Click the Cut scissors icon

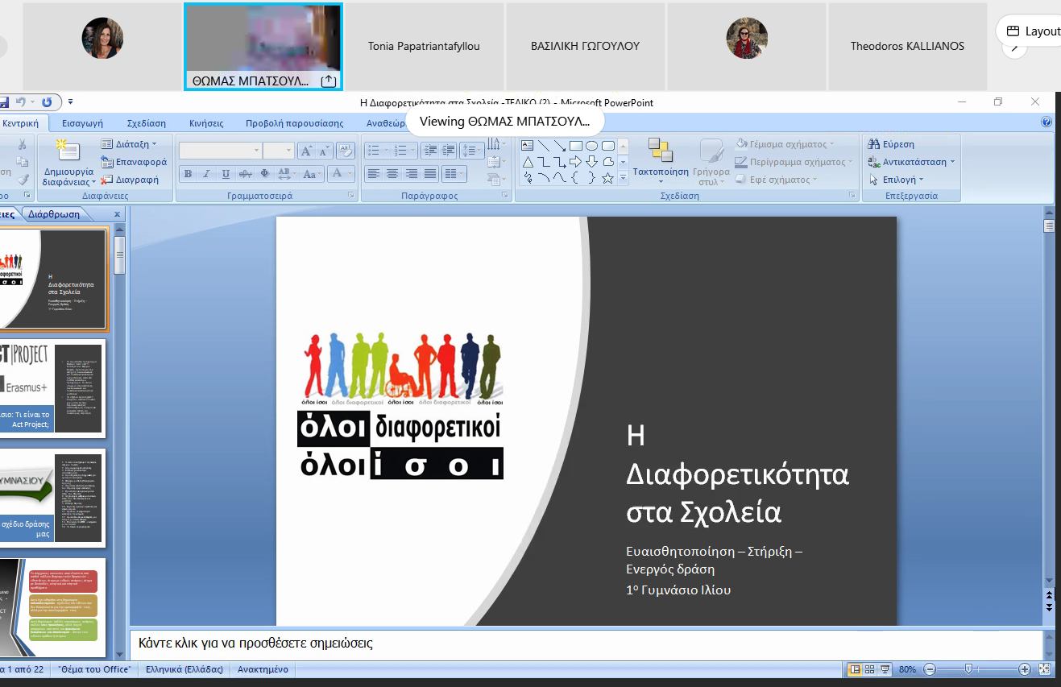23,145
